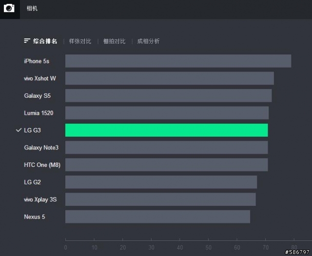Click the 相机 header title
This screenshot has width=312, height=256.
coord(32,8)
